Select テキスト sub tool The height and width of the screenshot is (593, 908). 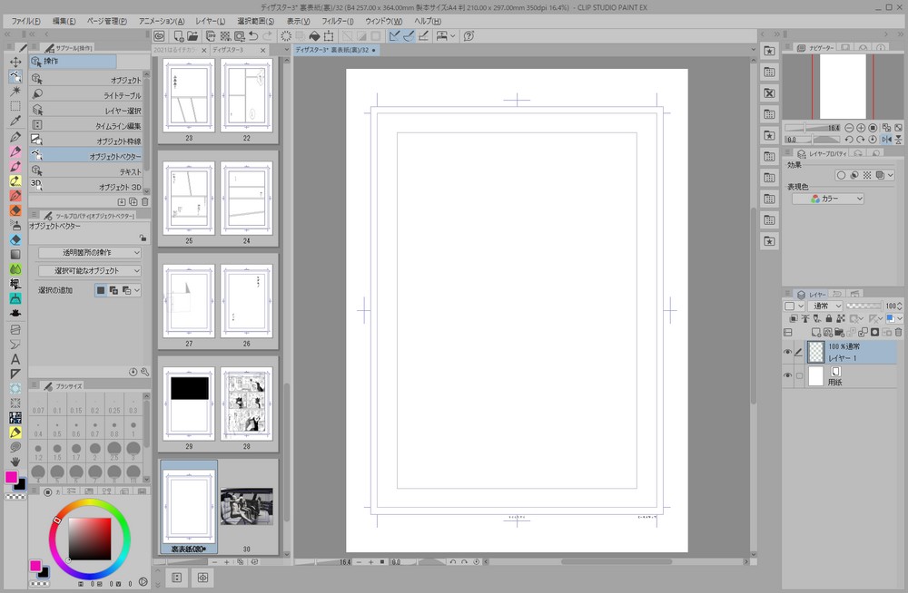point(87,171)
